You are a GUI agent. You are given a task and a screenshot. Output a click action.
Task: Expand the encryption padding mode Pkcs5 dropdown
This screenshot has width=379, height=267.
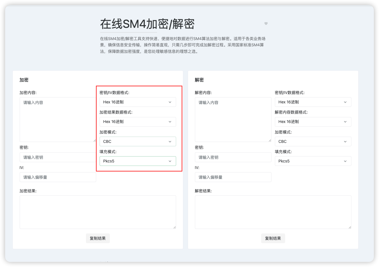(137, 161)
